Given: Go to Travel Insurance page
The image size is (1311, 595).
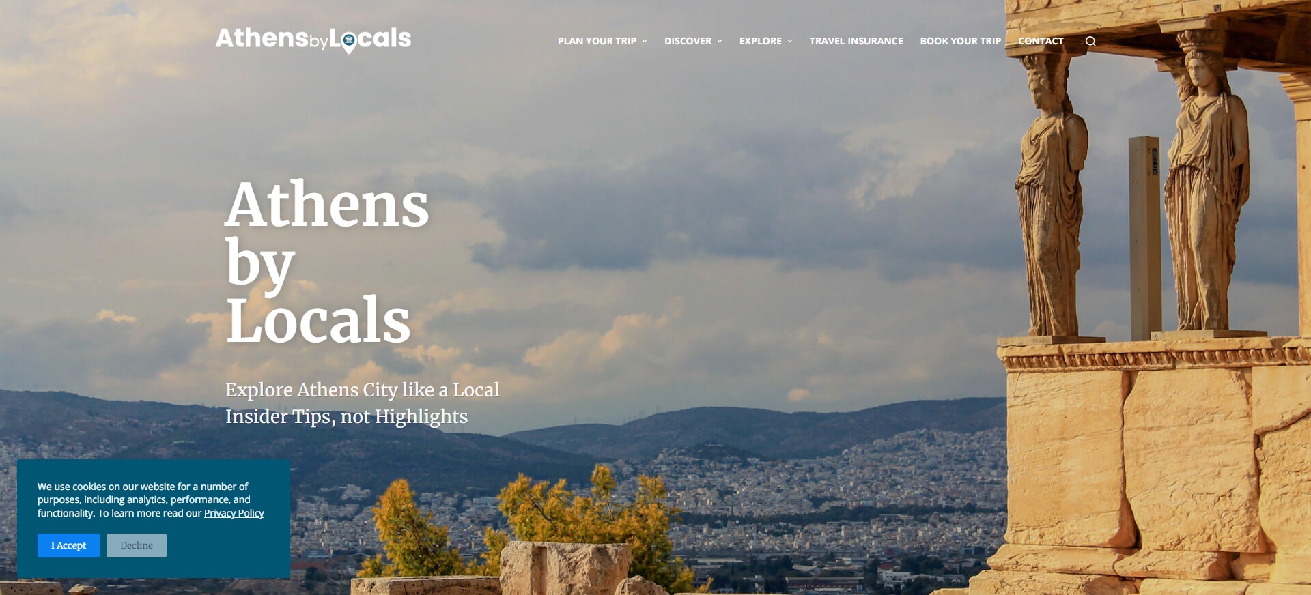Looking at the screenshot, I should point(856,41).
